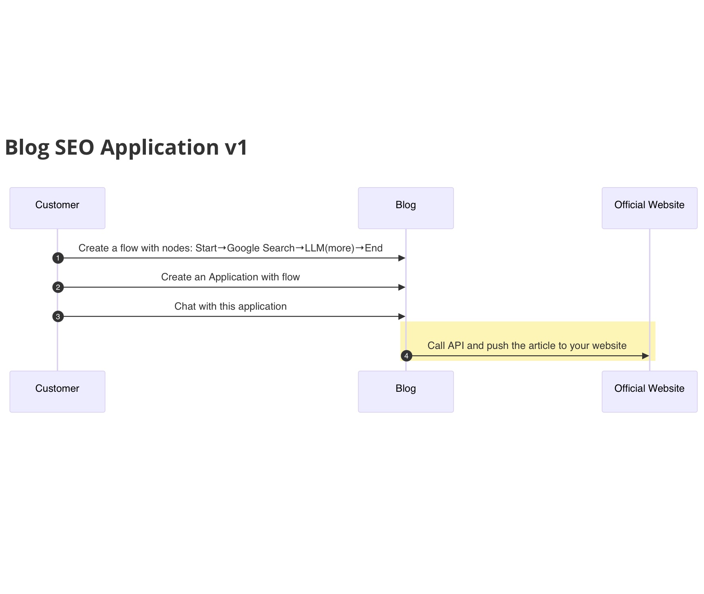The width and height of the screenshot is (704, 594).
Task: Click the Chat with this application label
Action: point(230,307)
